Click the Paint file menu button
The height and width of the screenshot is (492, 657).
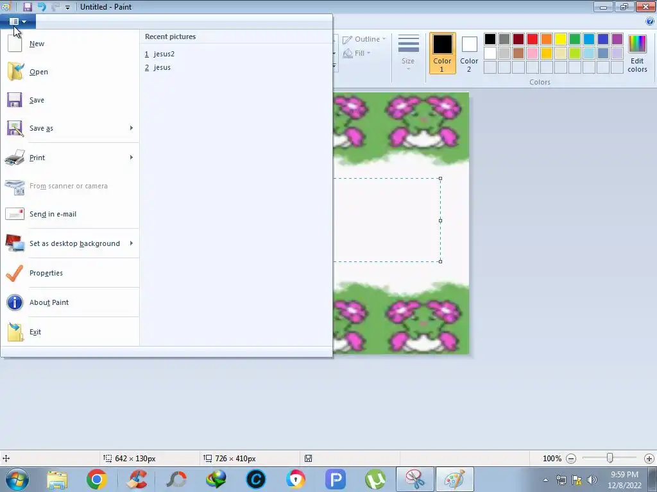pos(18,21)
